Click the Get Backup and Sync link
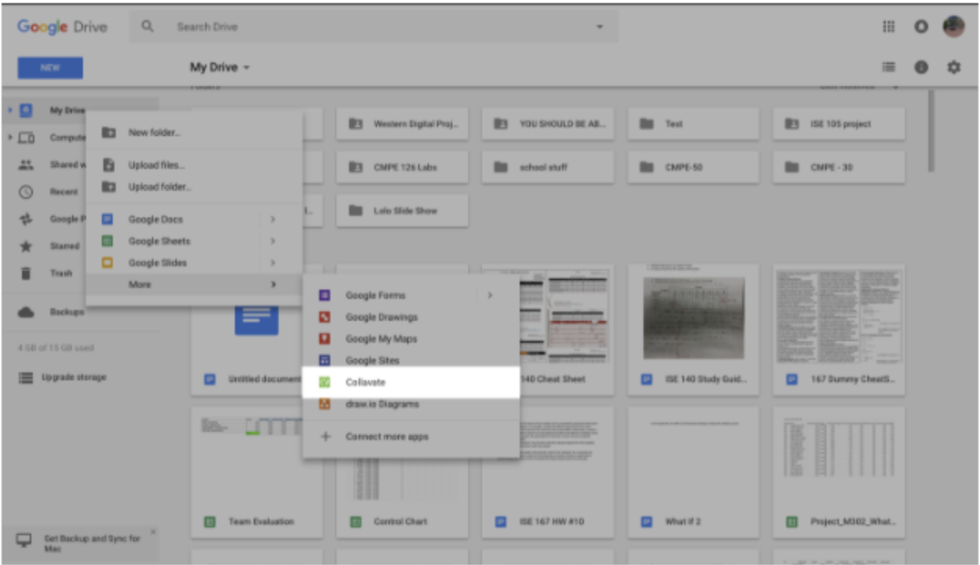 click(91, 542)
